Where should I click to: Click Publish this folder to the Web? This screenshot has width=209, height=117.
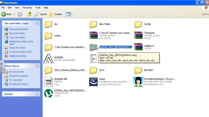coord(21,43)
